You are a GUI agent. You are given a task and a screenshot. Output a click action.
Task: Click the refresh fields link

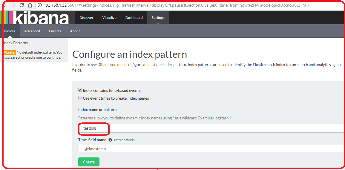(124, 140)
